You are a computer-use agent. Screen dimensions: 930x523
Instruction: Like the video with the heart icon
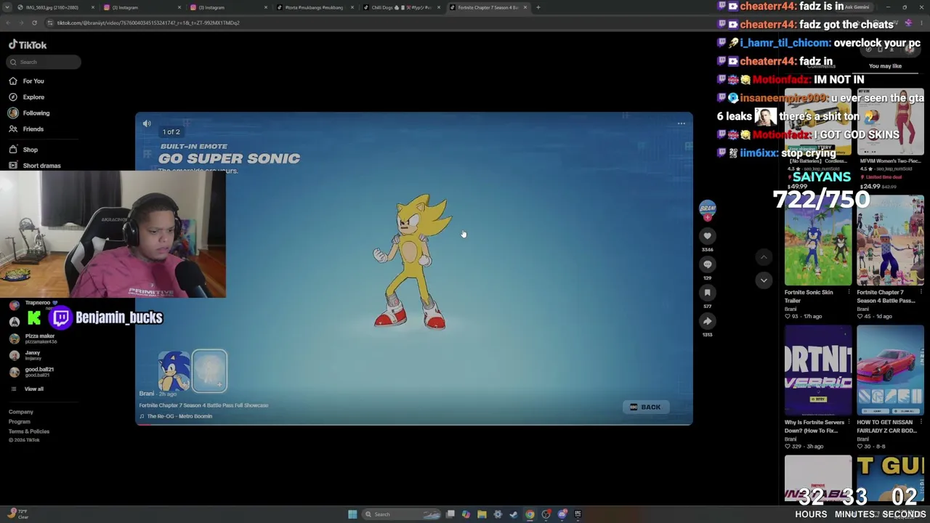[707, 236]
